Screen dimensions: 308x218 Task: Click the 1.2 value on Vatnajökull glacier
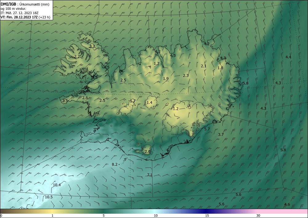click(x=176, y=109)
